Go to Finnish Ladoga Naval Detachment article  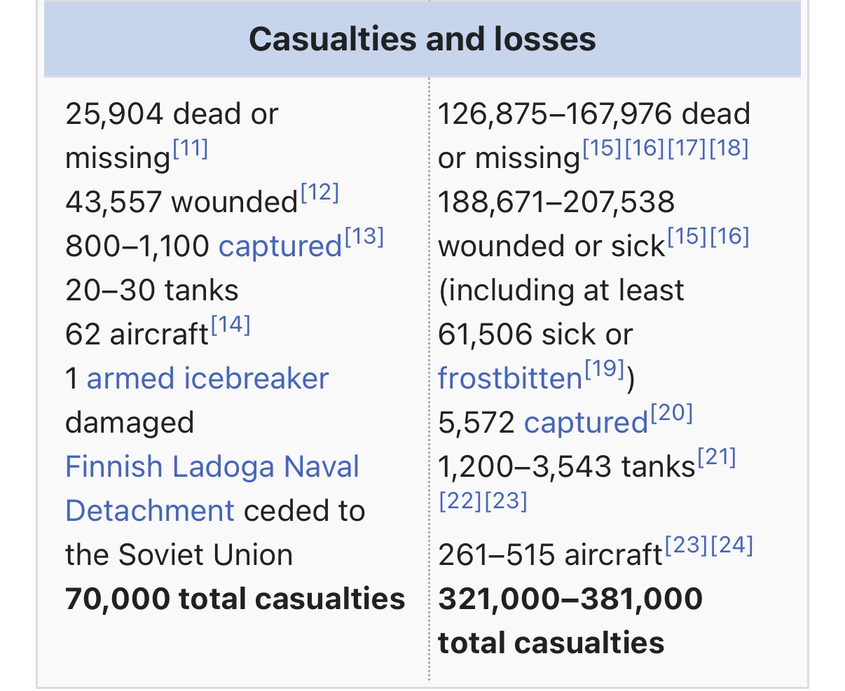pyautogui.click(x=212, y=489)
